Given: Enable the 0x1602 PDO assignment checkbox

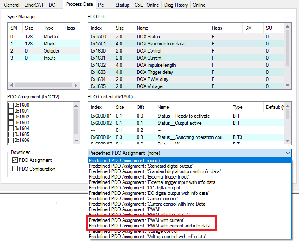Looking at the screenshot, I should coord(11,117).
